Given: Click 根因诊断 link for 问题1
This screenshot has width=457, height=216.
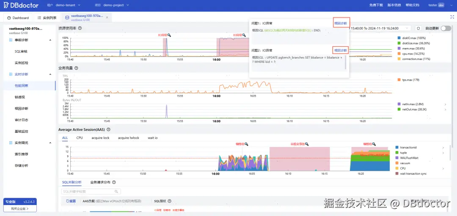Looking at the screenshot, I should point(341,23).
